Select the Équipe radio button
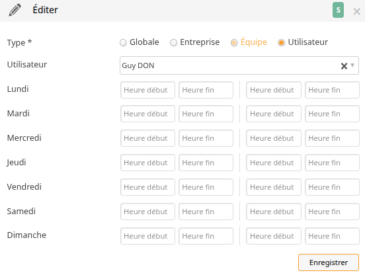 (234, 42)
